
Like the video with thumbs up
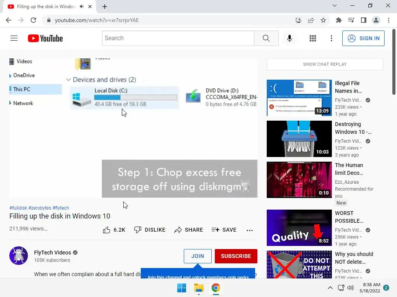click(x=114, y=230)
